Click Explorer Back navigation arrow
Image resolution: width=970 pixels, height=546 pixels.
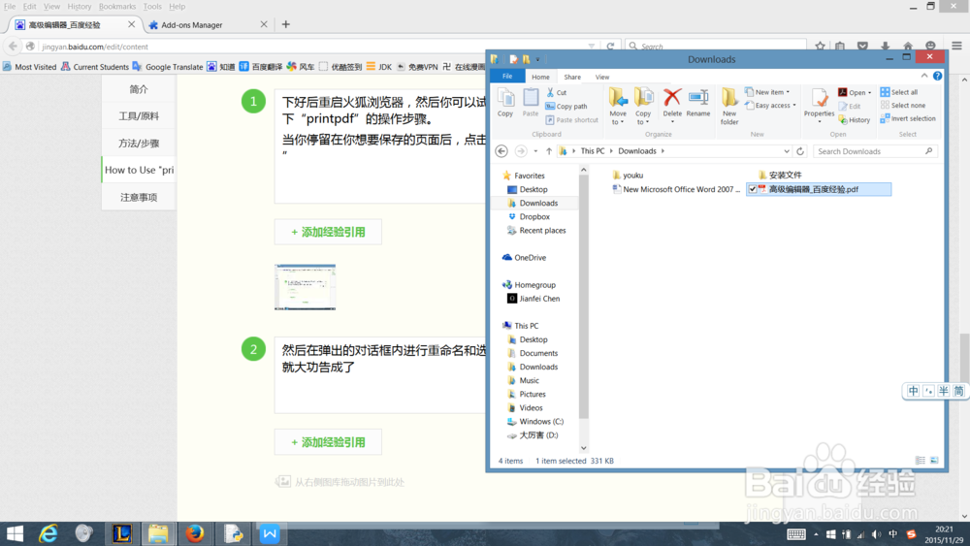pos(501,151)
